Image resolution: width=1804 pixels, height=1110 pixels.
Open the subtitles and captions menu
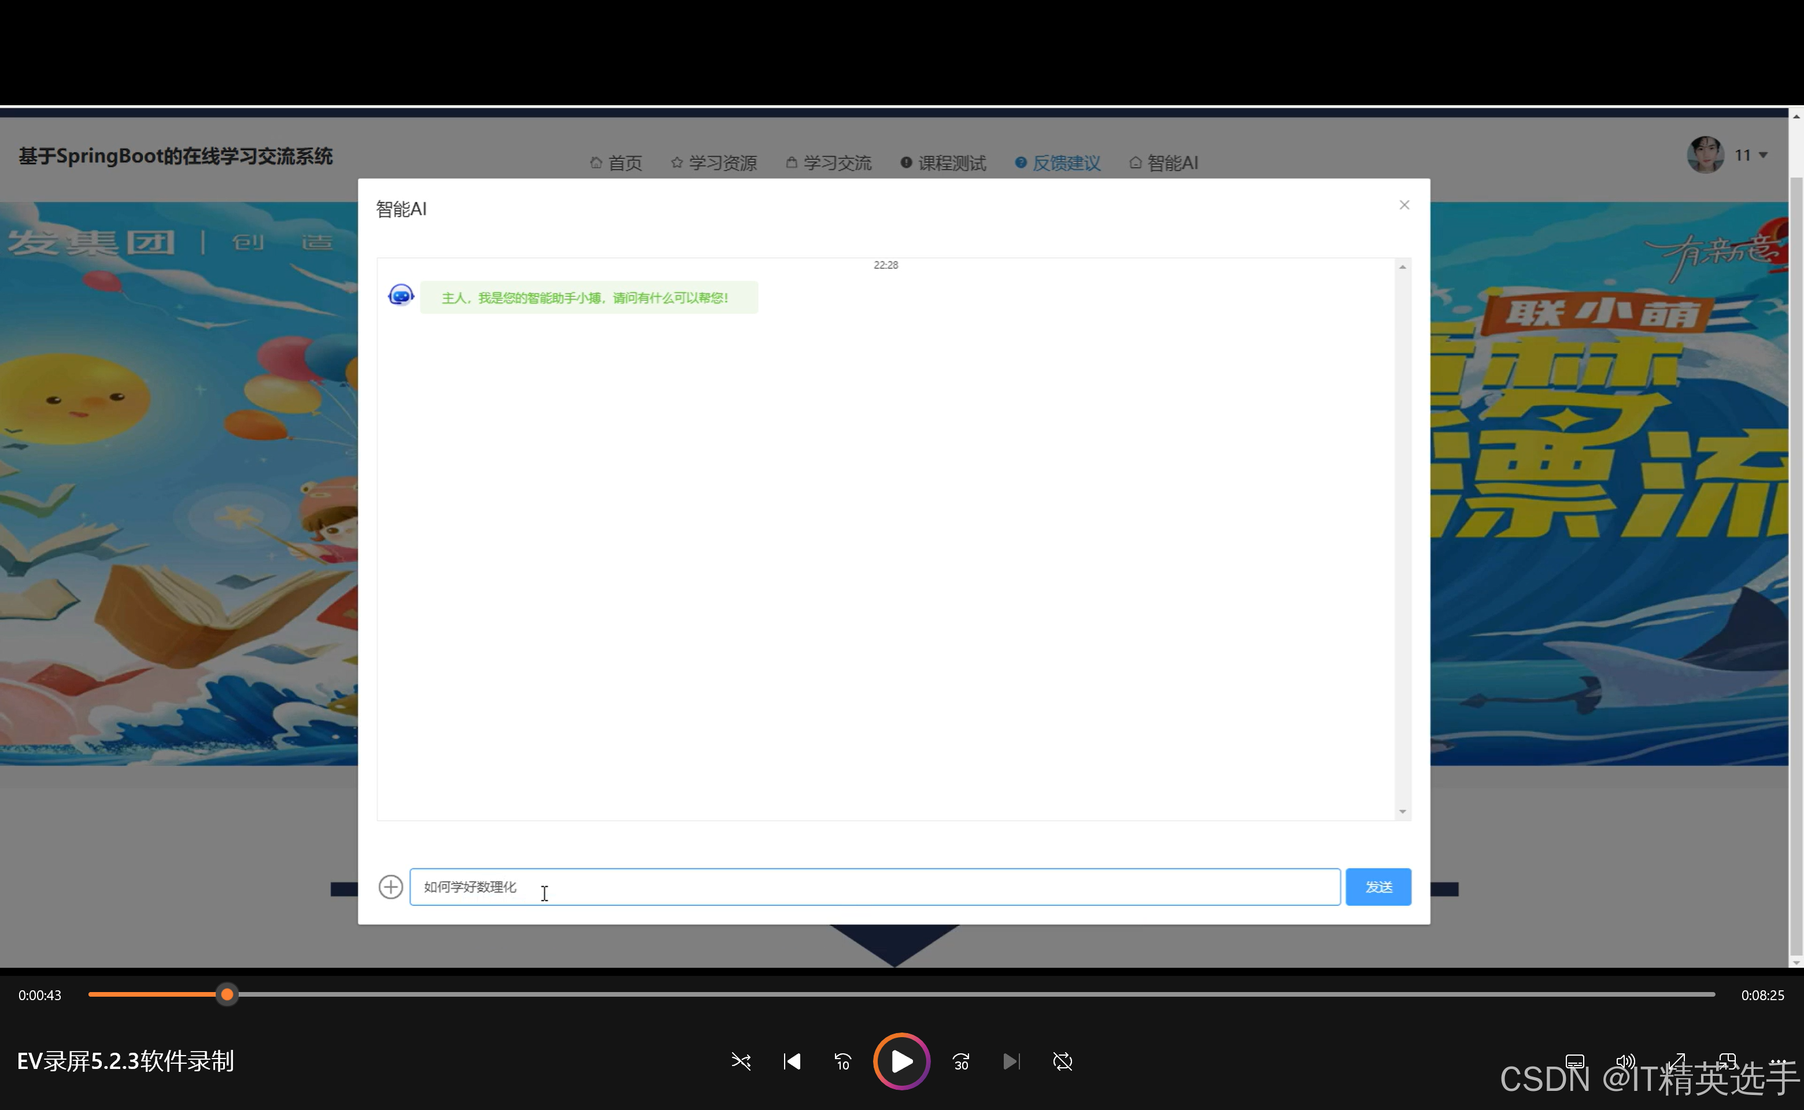(x=1575, y=1061)
